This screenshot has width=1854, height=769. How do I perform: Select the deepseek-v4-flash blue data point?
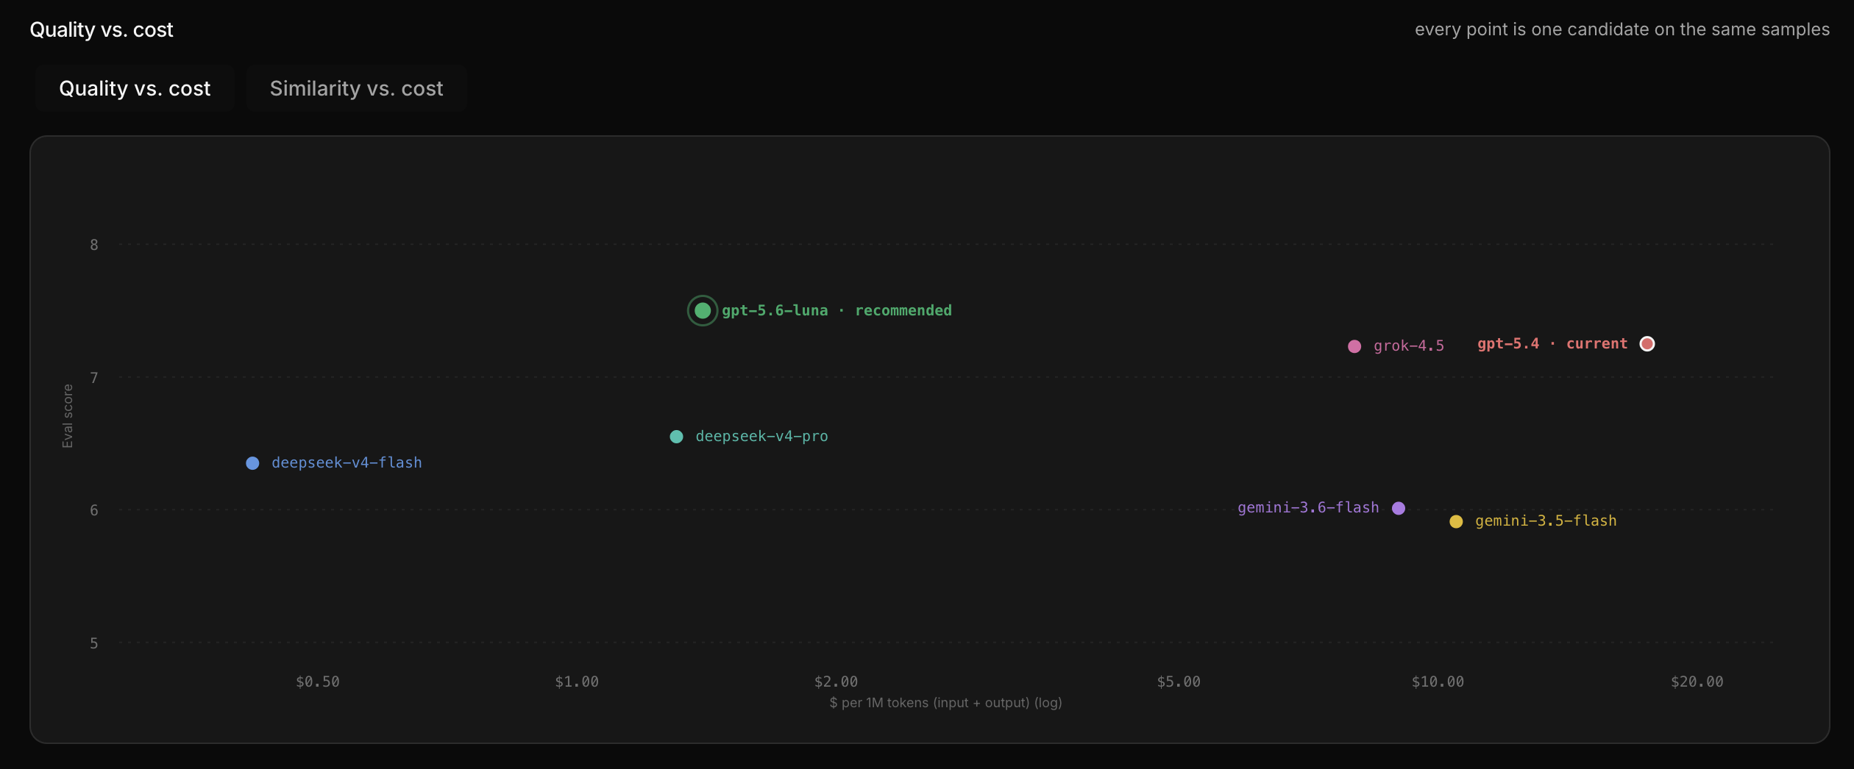pyautogui.click(x=252, y=463)
